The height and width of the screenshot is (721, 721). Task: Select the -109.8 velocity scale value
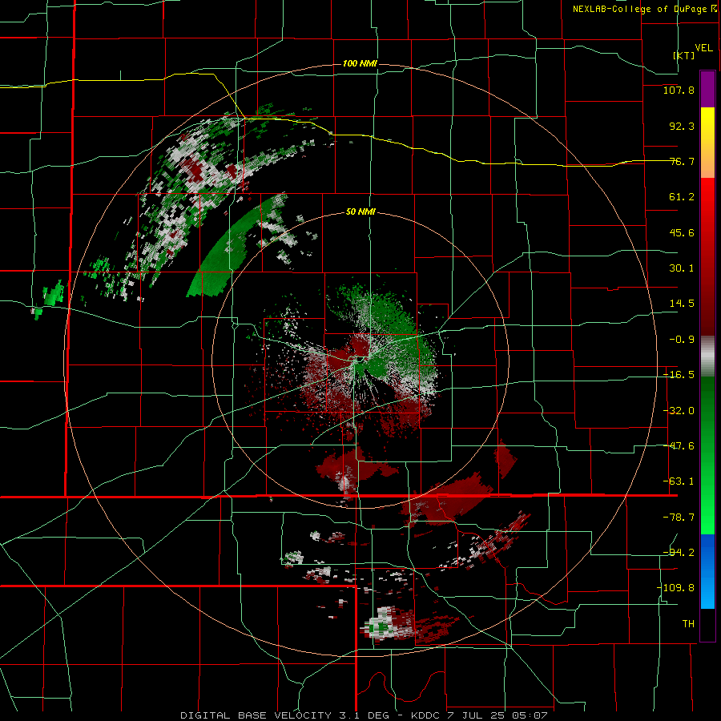[x=675, y=588]
